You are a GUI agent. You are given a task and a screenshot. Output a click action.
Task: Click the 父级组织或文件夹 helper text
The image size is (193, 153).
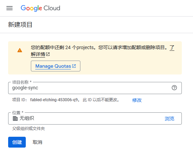pos(28,129)
